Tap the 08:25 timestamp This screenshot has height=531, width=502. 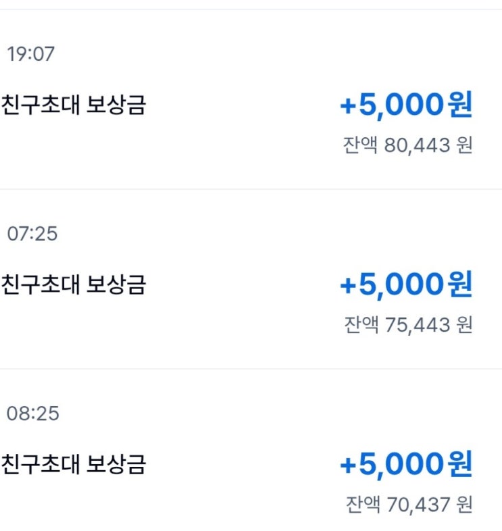[32, 413]
